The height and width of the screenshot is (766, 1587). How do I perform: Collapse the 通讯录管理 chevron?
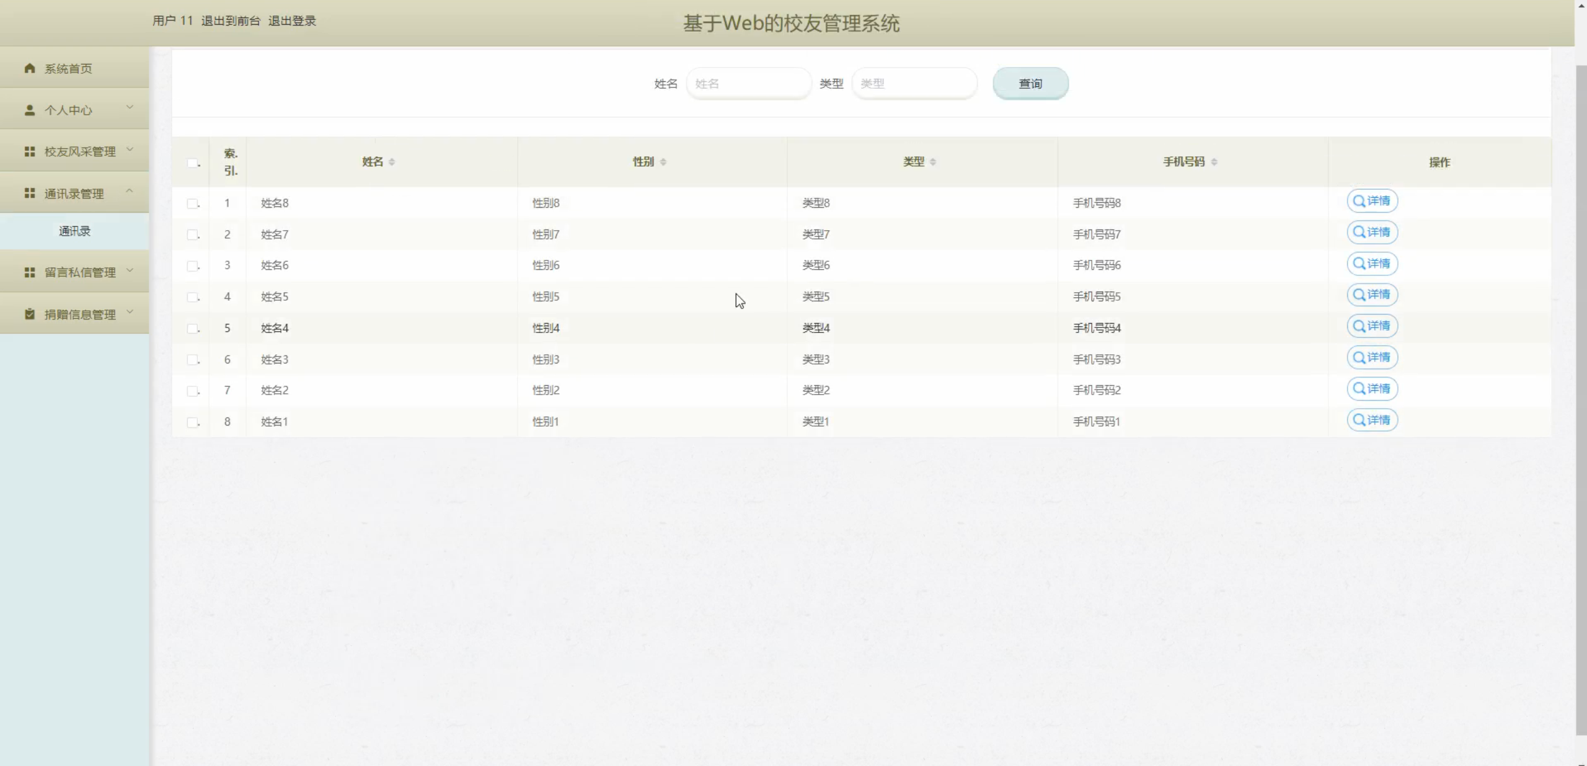(130, 191)
